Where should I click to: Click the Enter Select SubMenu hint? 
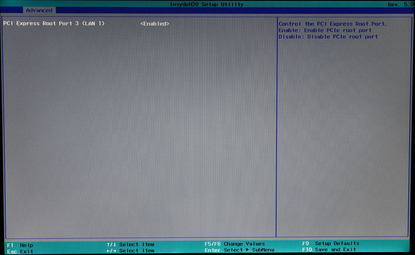[239, 250]
